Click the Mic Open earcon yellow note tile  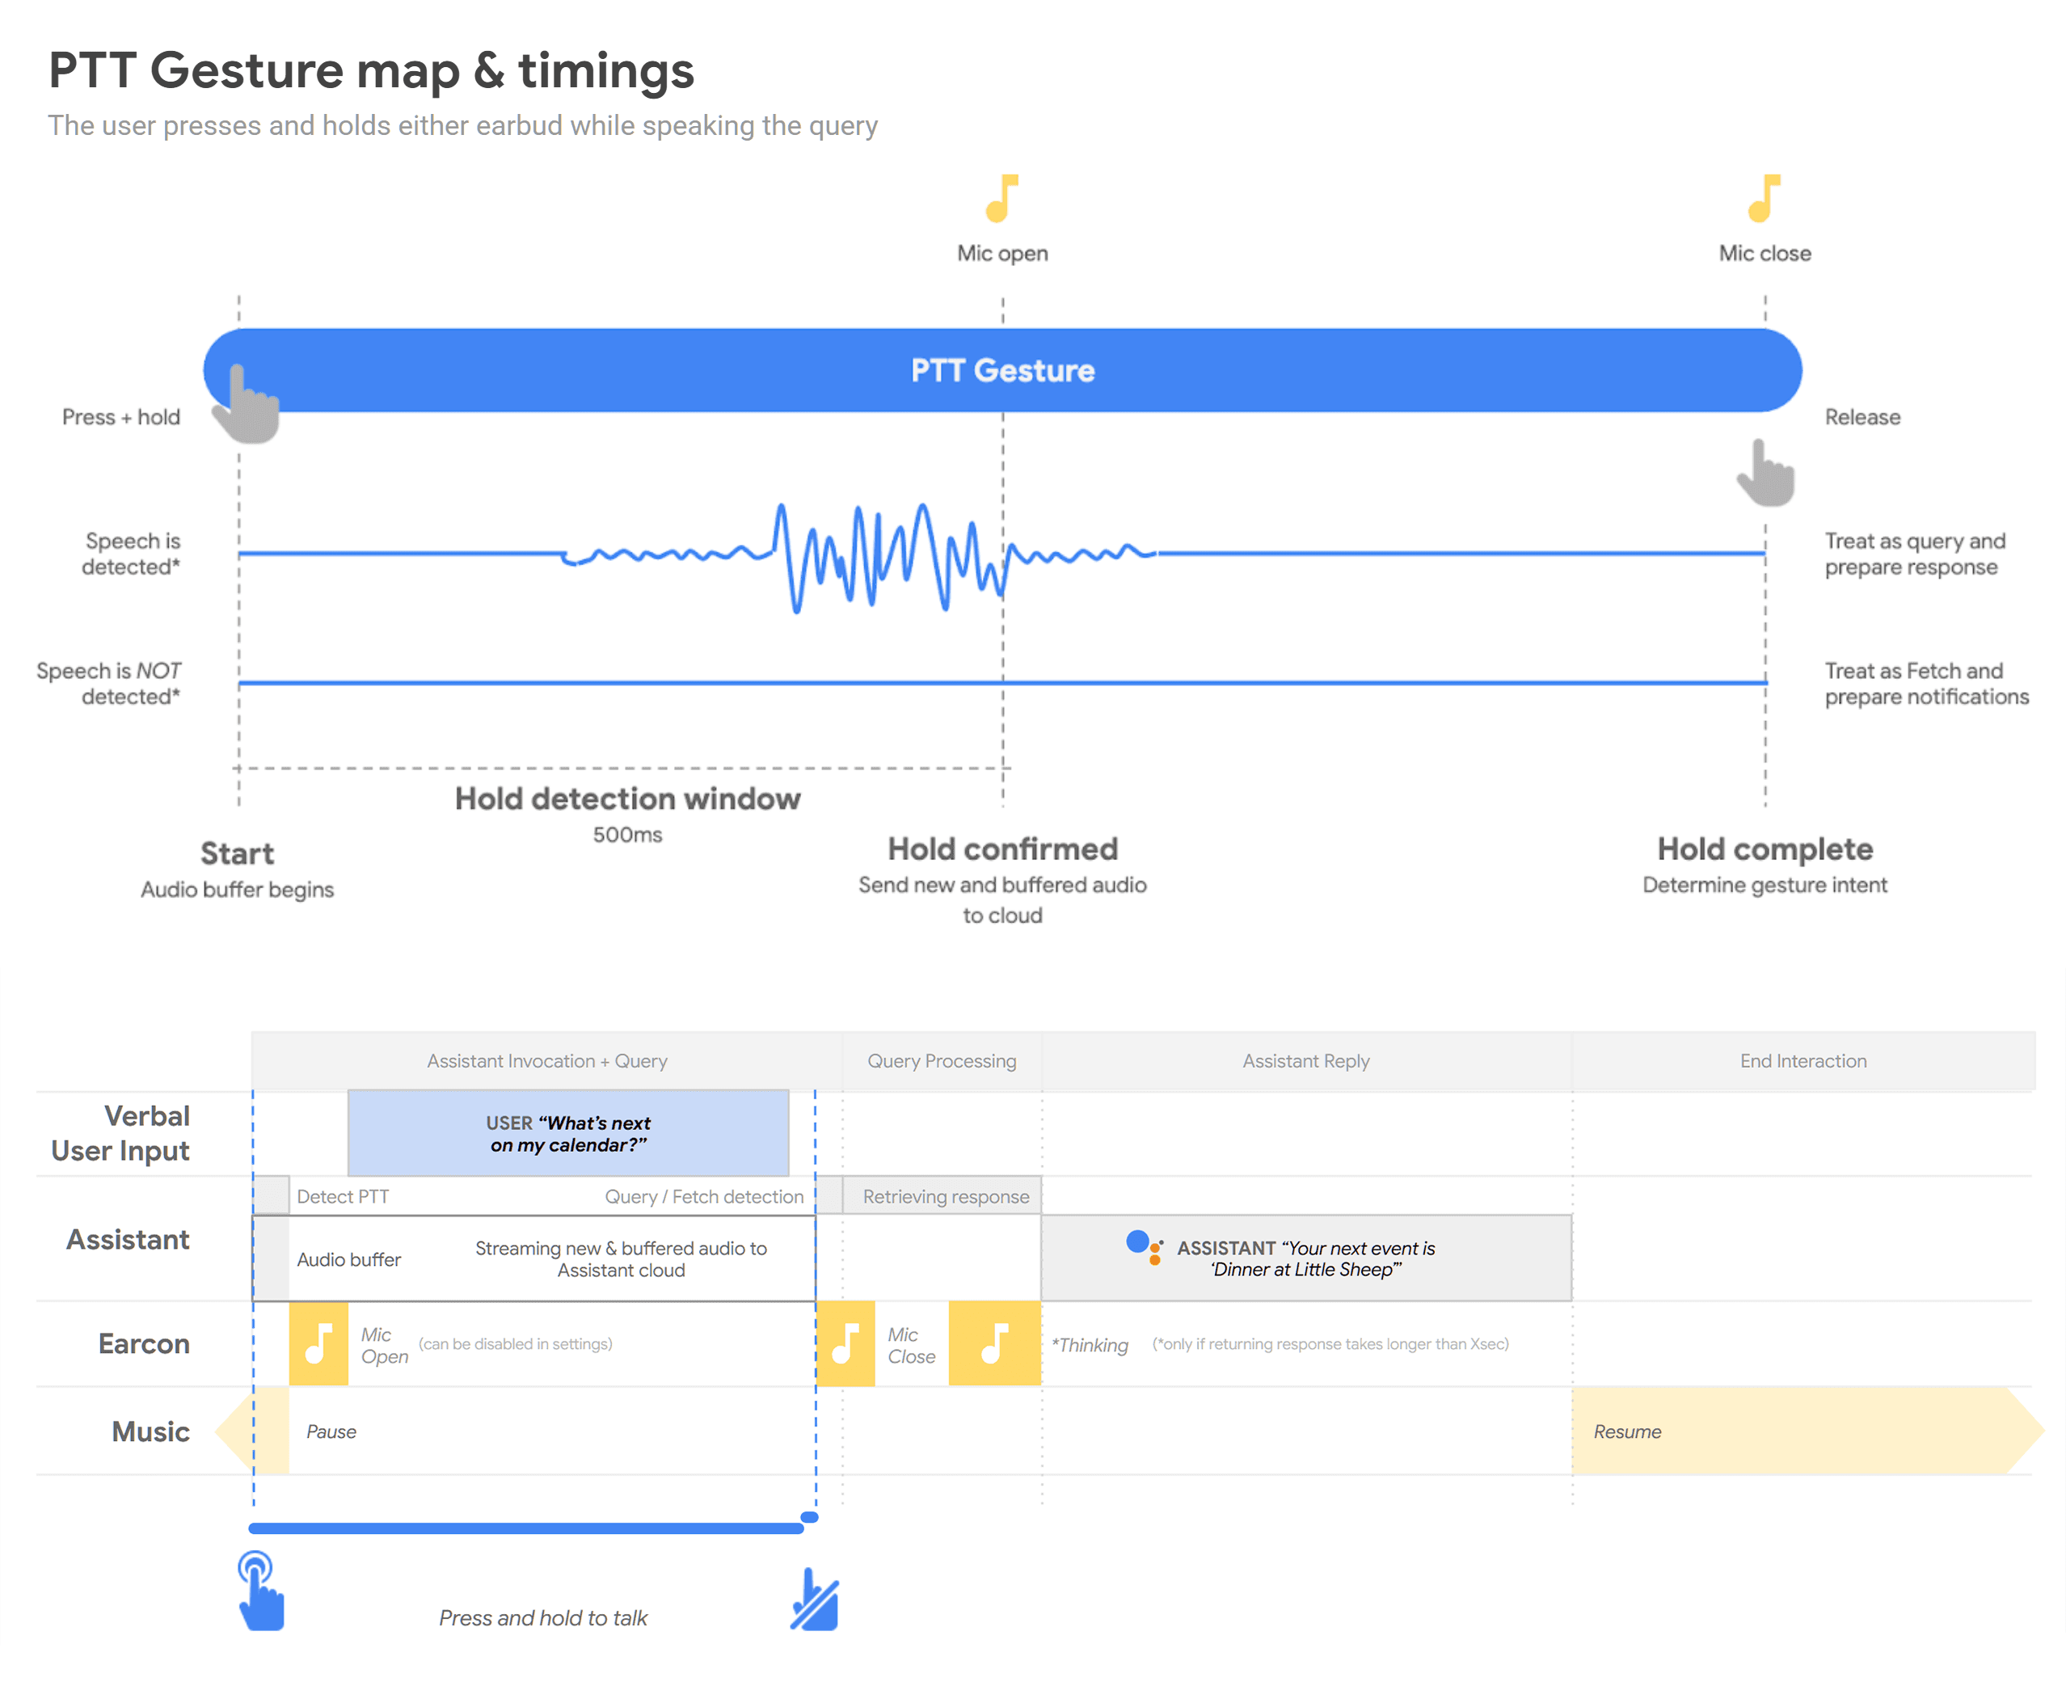318,1343
